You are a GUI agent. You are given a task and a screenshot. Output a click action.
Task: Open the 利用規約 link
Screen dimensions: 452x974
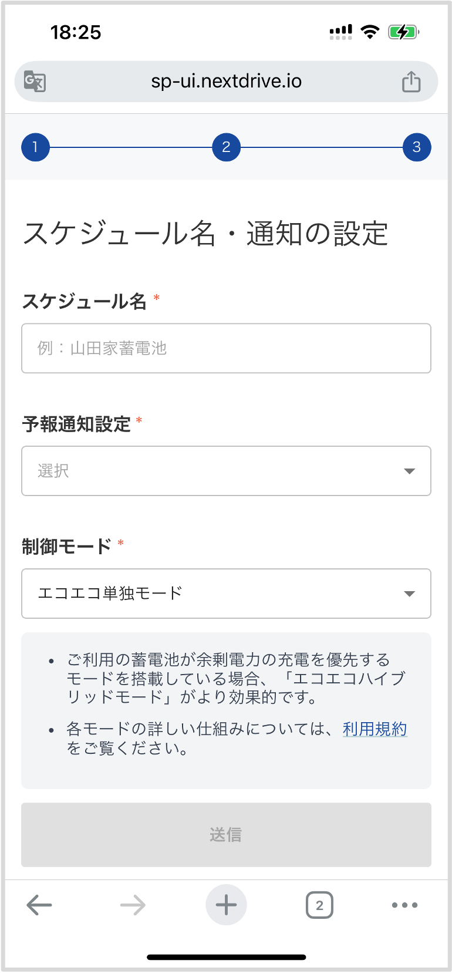[x=375, y=728]
